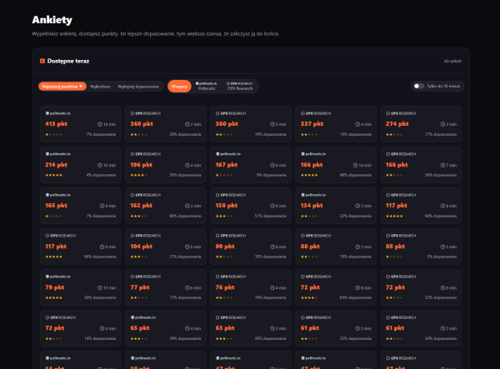Image resolution: width=500 pixels, height=369 pixels.
Task: Open 61 pkt survey with 34% dopasowania
Action: tap(421, 328)
